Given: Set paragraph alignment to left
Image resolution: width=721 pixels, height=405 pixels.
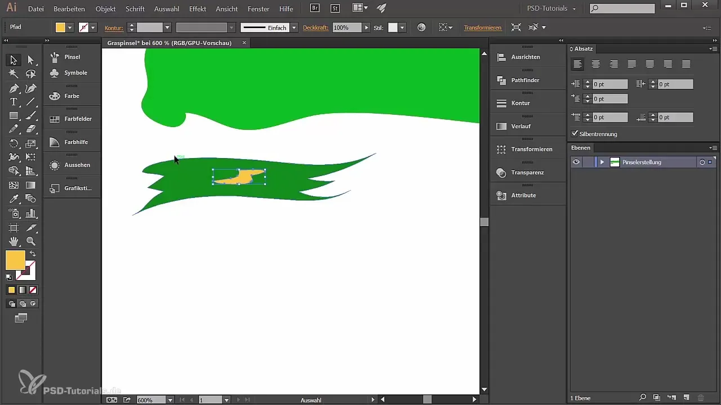Looking at the screenshot, I should (577, 64).
